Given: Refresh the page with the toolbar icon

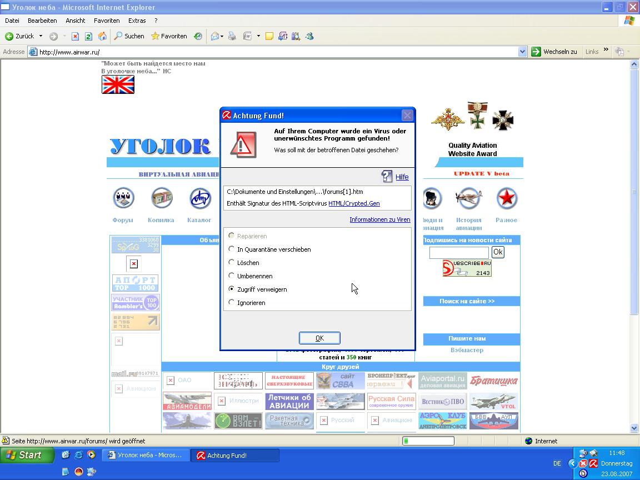Looking at the screenshot, I should [x=88, y=36].
